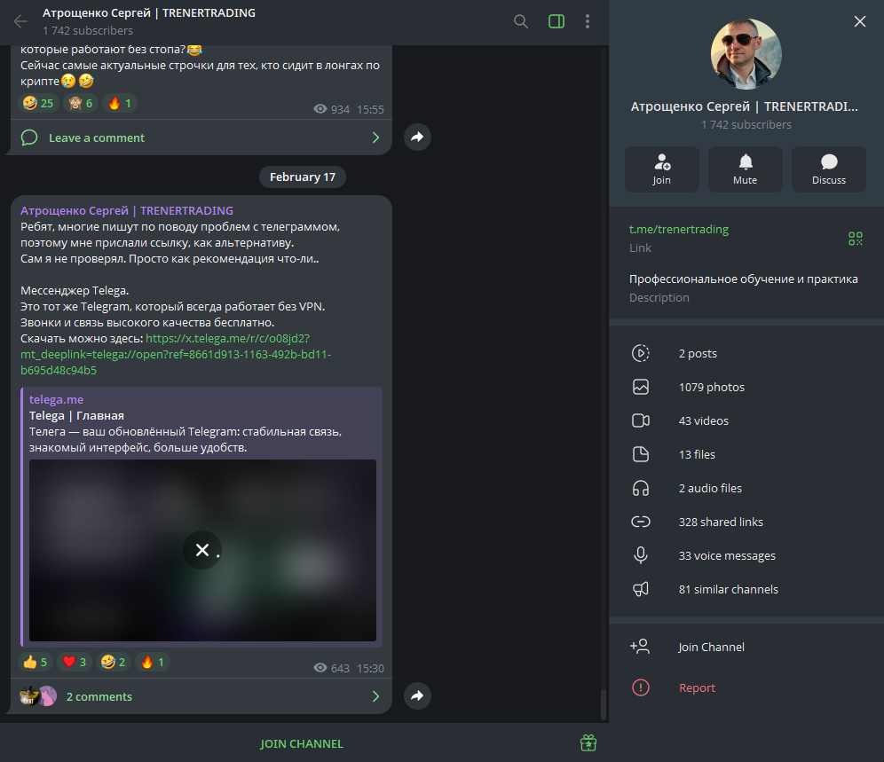The width and height of the screenshot is (884, 762).
Task: Mute channel notifications
Action: (746, 169)
